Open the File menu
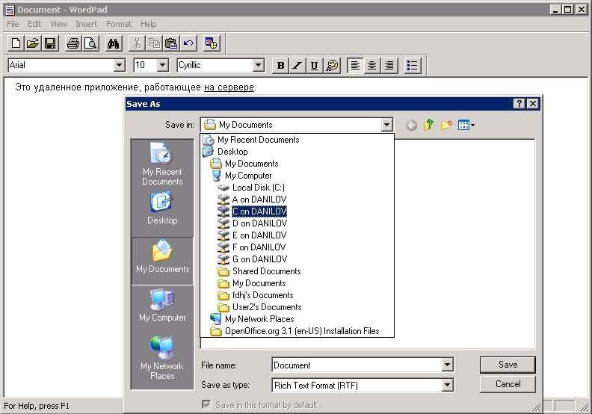The width and height of the screenshot is (592, 414). coord(13,24)
